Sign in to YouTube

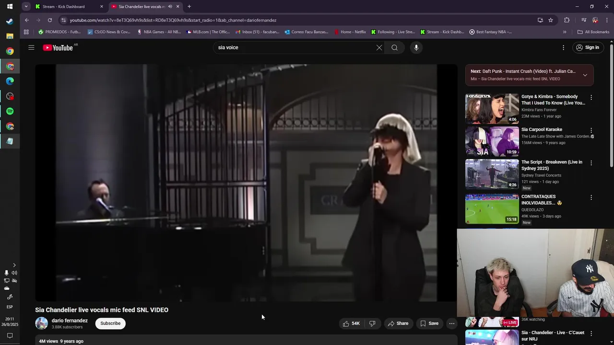pos(588,47)
